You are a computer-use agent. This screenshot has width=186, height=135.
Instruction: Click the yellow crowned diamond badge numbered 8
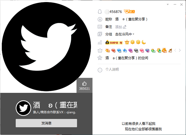[108, 50]
